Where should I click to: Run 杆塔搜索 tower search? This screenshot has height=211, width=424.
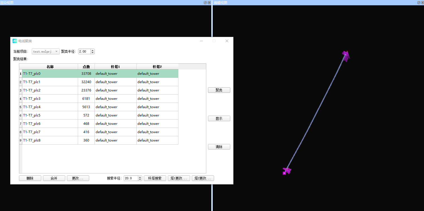(x=155, y=178)
